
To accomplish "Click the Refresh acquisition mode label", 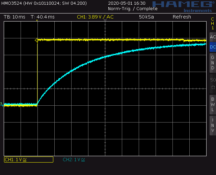I will (x=182, y=17).
